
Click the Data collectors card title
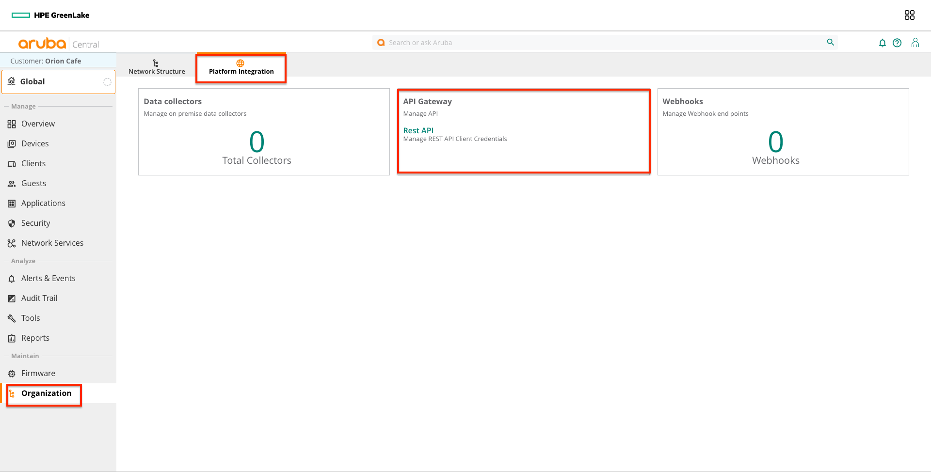(173, 101)
